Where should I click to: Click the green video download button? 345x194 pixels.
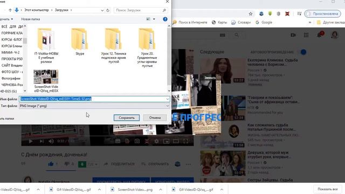pos(82,164)
